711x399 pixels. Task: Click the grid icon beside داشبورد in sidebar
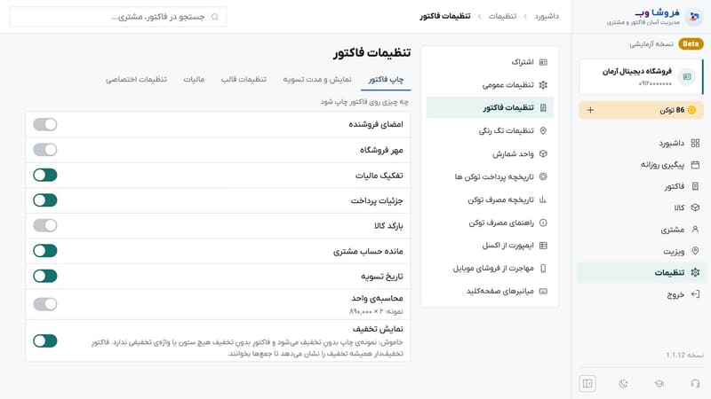[695, 144]
